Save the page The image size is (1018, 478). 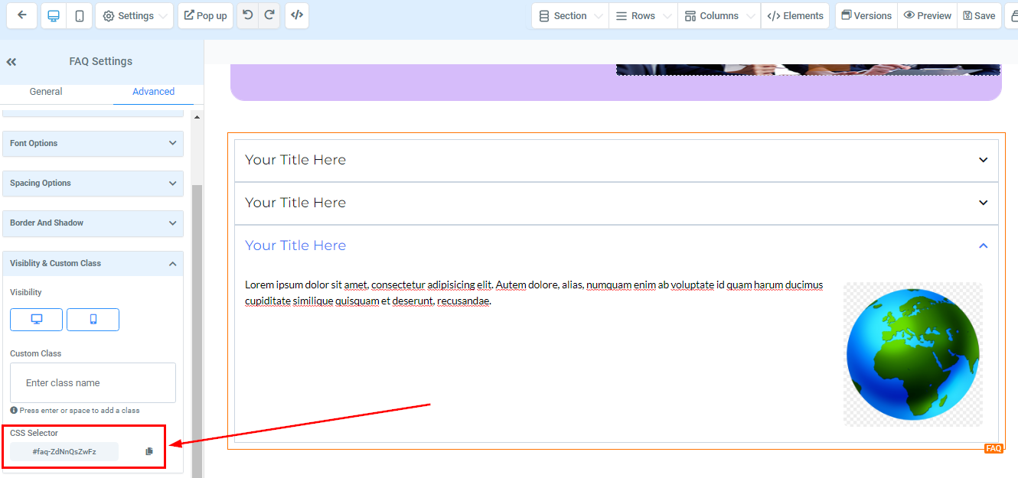click(x=979, y=15)
